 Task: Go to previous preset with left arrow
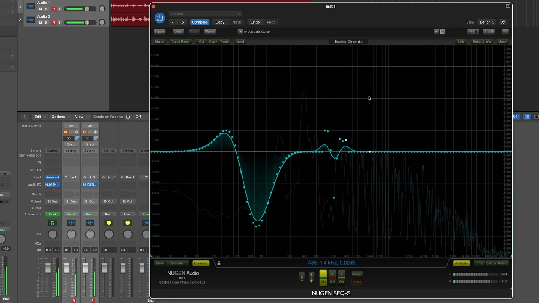(x=173, y=22)
